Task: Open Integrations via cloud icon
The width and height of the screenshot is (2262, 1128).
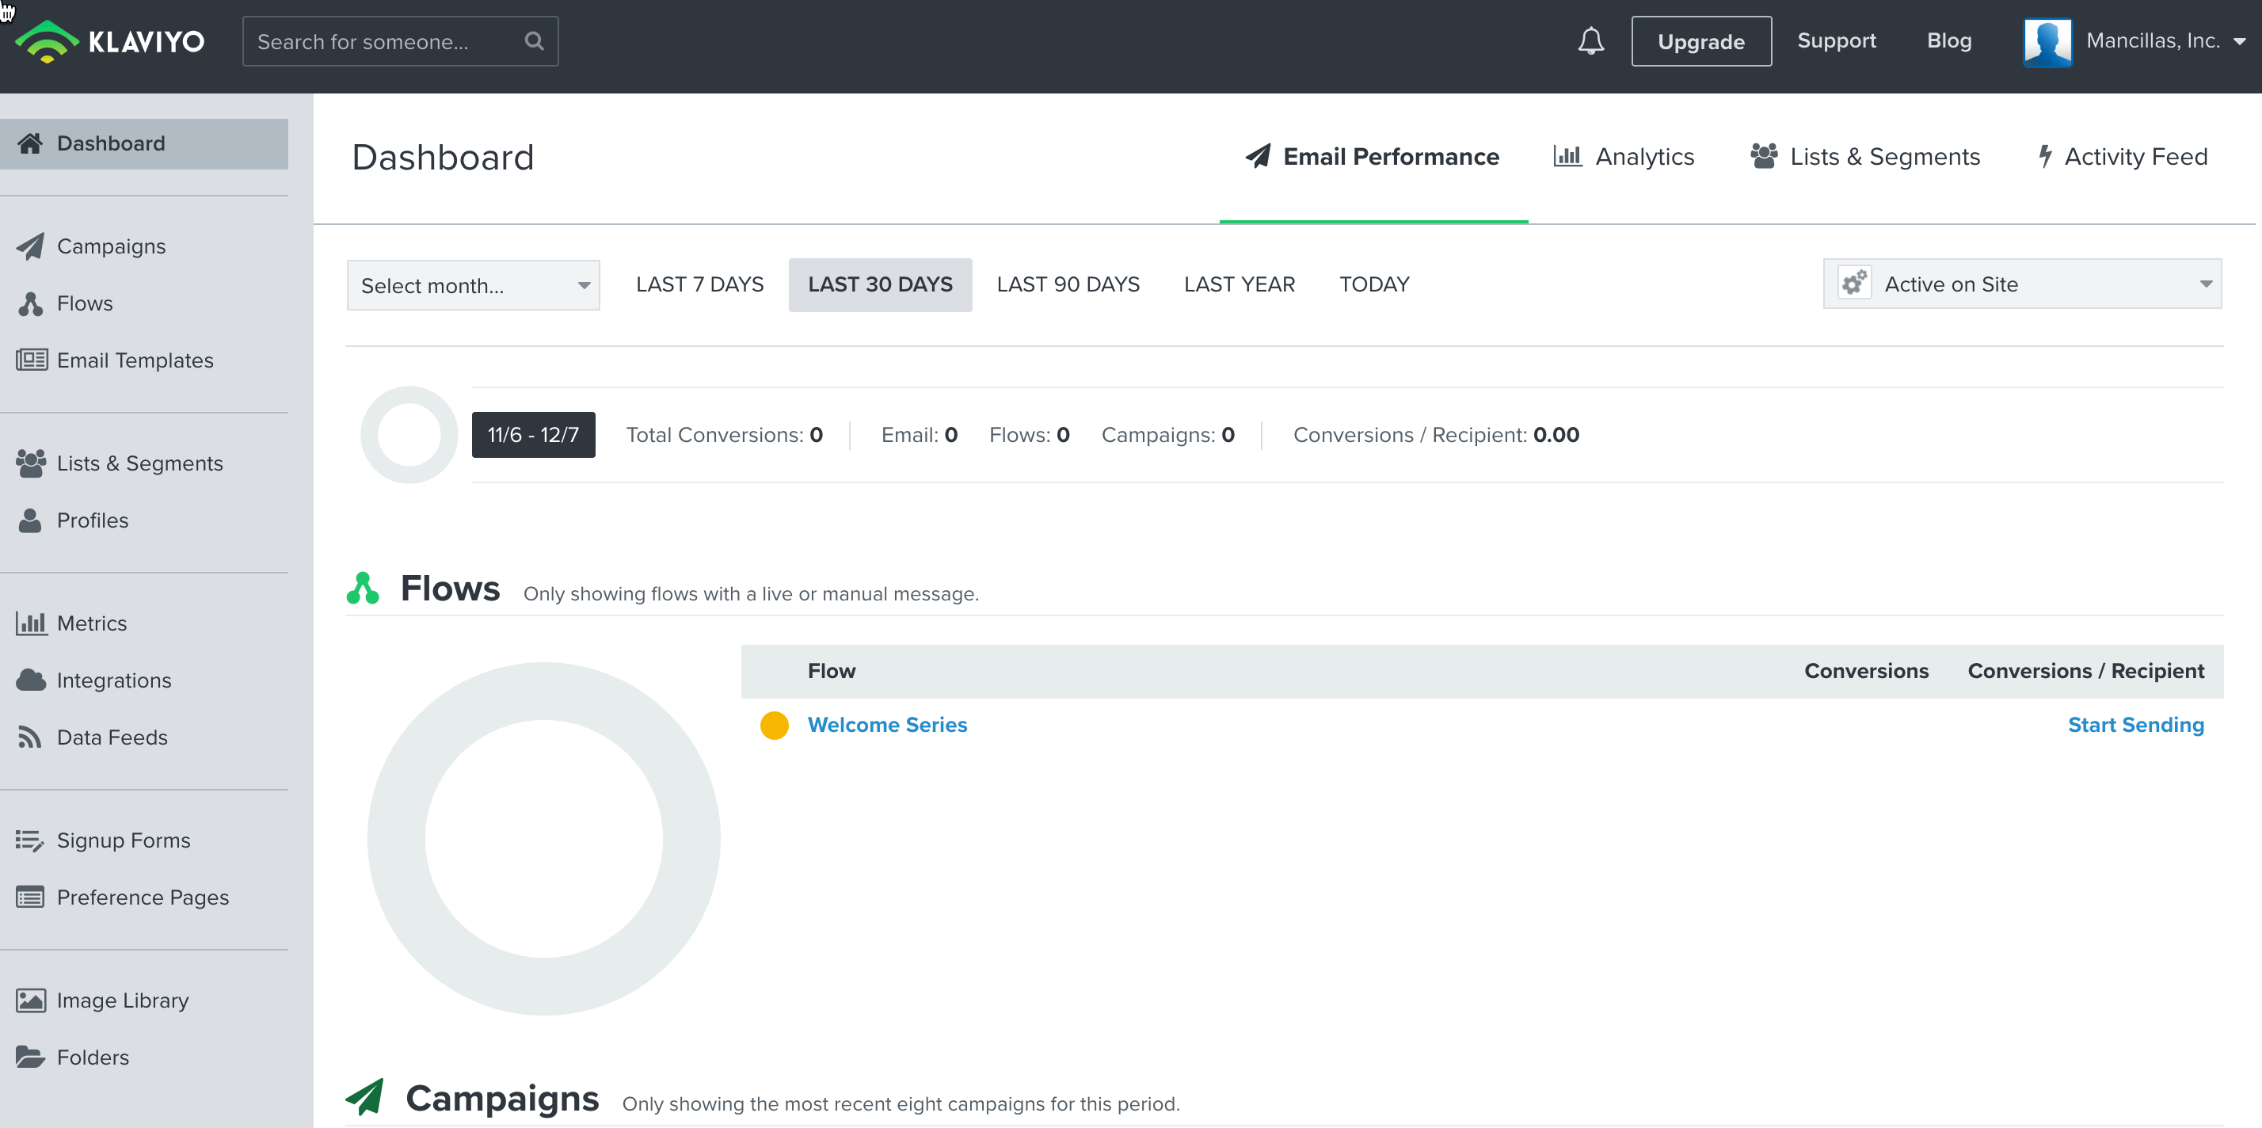Action: pos(31,680)
